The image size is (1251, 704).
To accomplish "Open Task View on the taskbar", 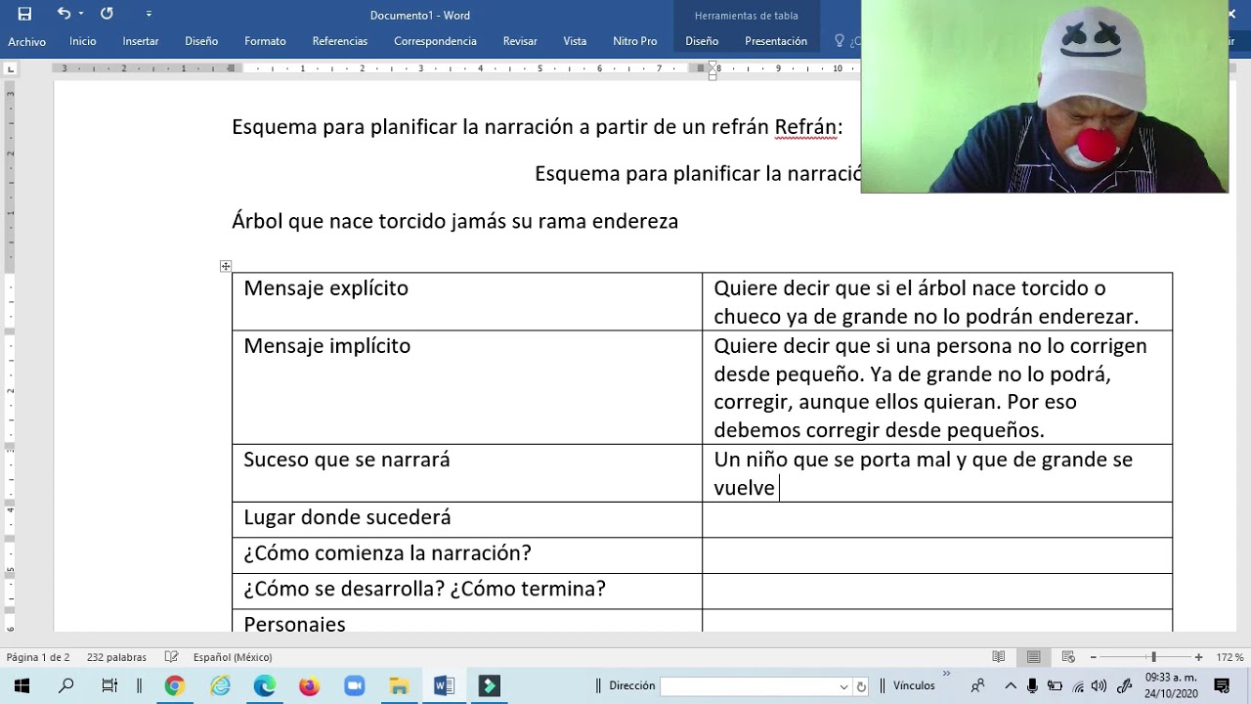I will coord(109,686).
